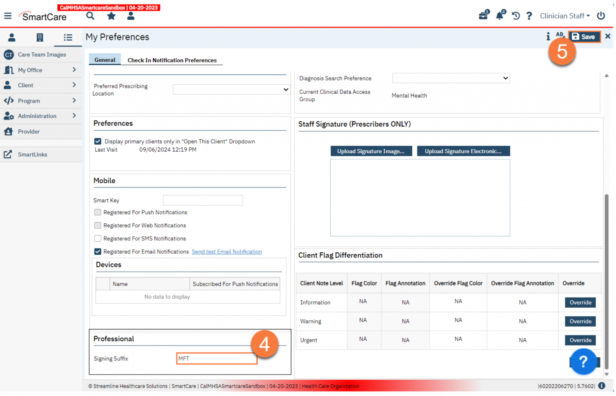Viewport: 616px width, 396px height.
Task: Select the list sidebar tab icon
Action: point(68,37)
